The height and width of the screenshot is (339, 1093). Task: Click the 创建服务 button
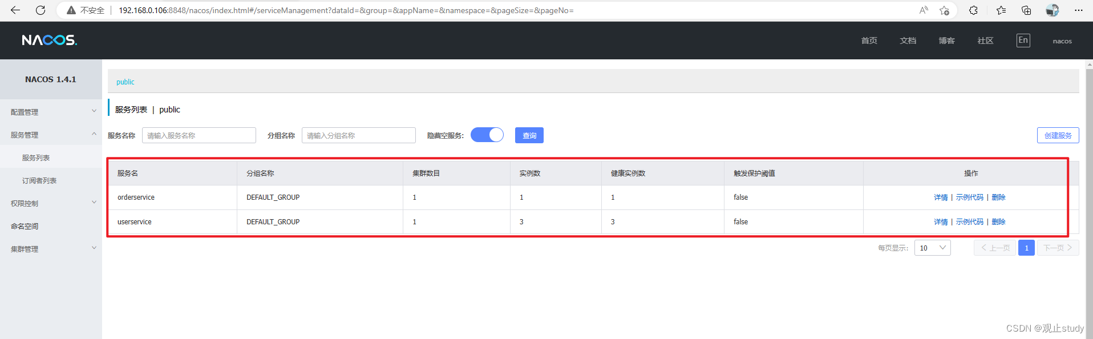coord(1058,135)
